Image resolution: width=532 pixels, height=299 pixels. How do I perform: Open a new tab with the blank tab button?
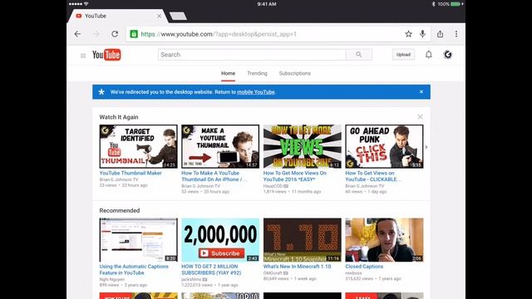click(x=178, y=16)
